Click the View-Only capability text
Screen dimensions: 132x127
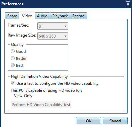[23, 96]
